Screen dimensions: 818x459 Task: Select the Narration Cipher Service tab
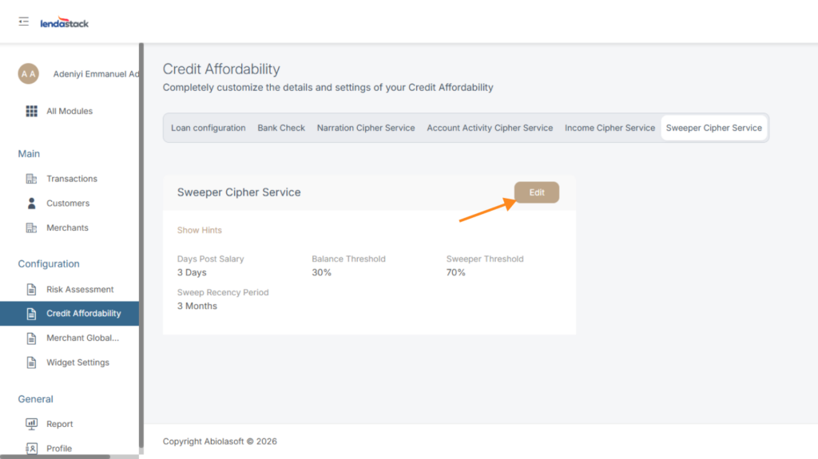click(366, 128)
